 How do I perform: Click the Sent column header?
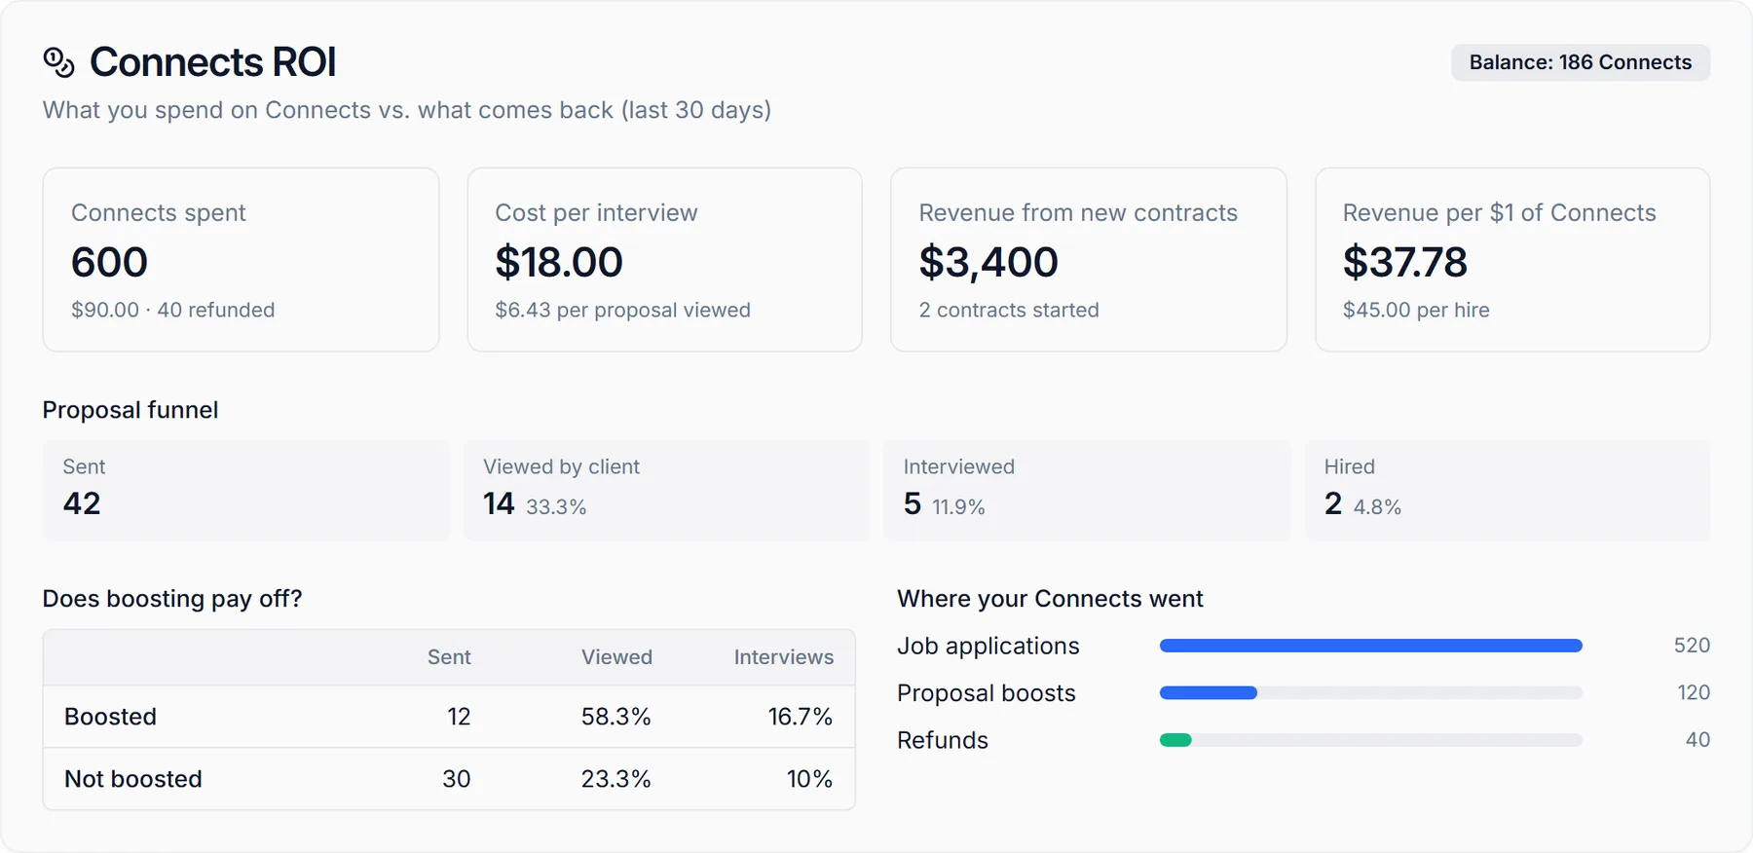[449, 657]
